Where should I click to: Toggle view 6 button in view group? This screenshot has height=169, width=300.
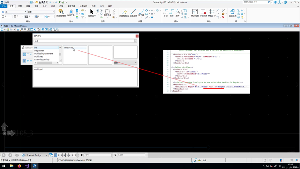tap(70, 155)
